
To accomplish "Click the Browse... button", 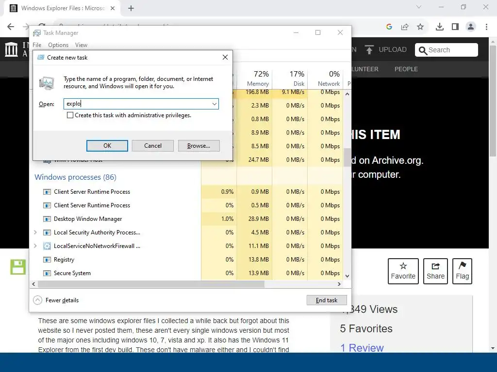I will pyautogui.click(x=199, y=146).
